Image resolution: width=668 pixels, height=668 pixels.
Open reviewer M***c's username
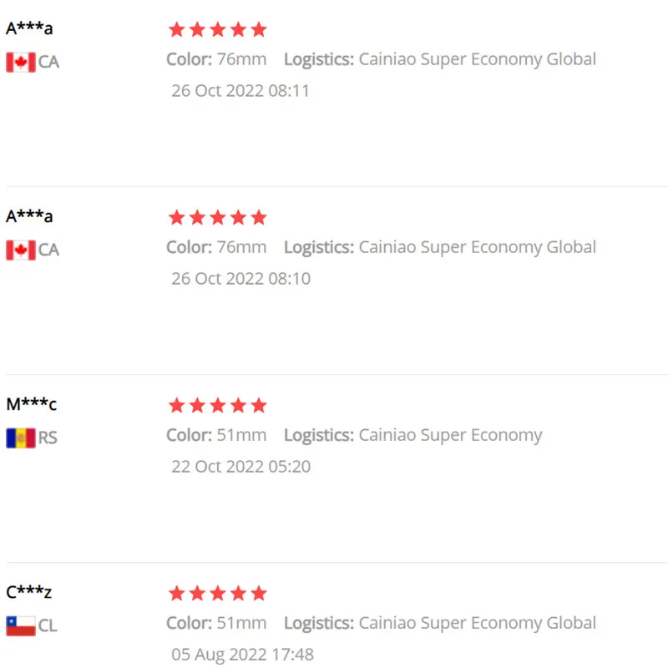[x=31, y=405]
